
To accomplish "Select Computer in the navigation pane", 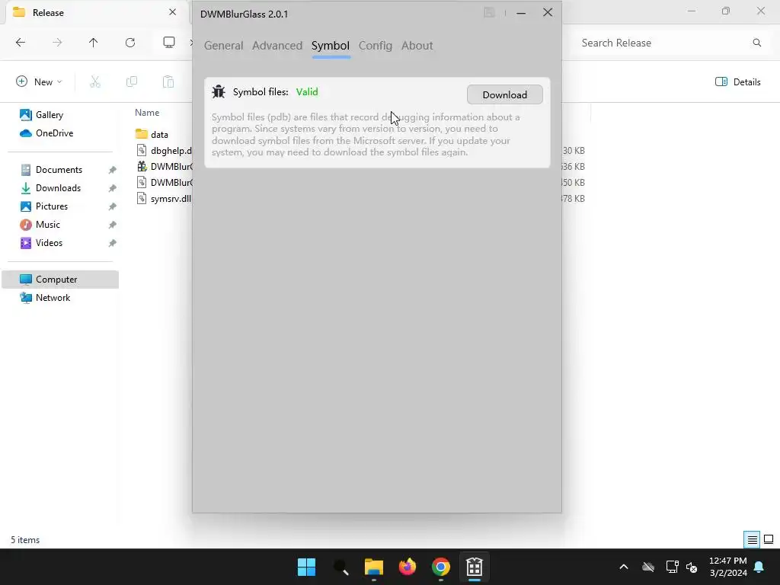I will 60,280.
